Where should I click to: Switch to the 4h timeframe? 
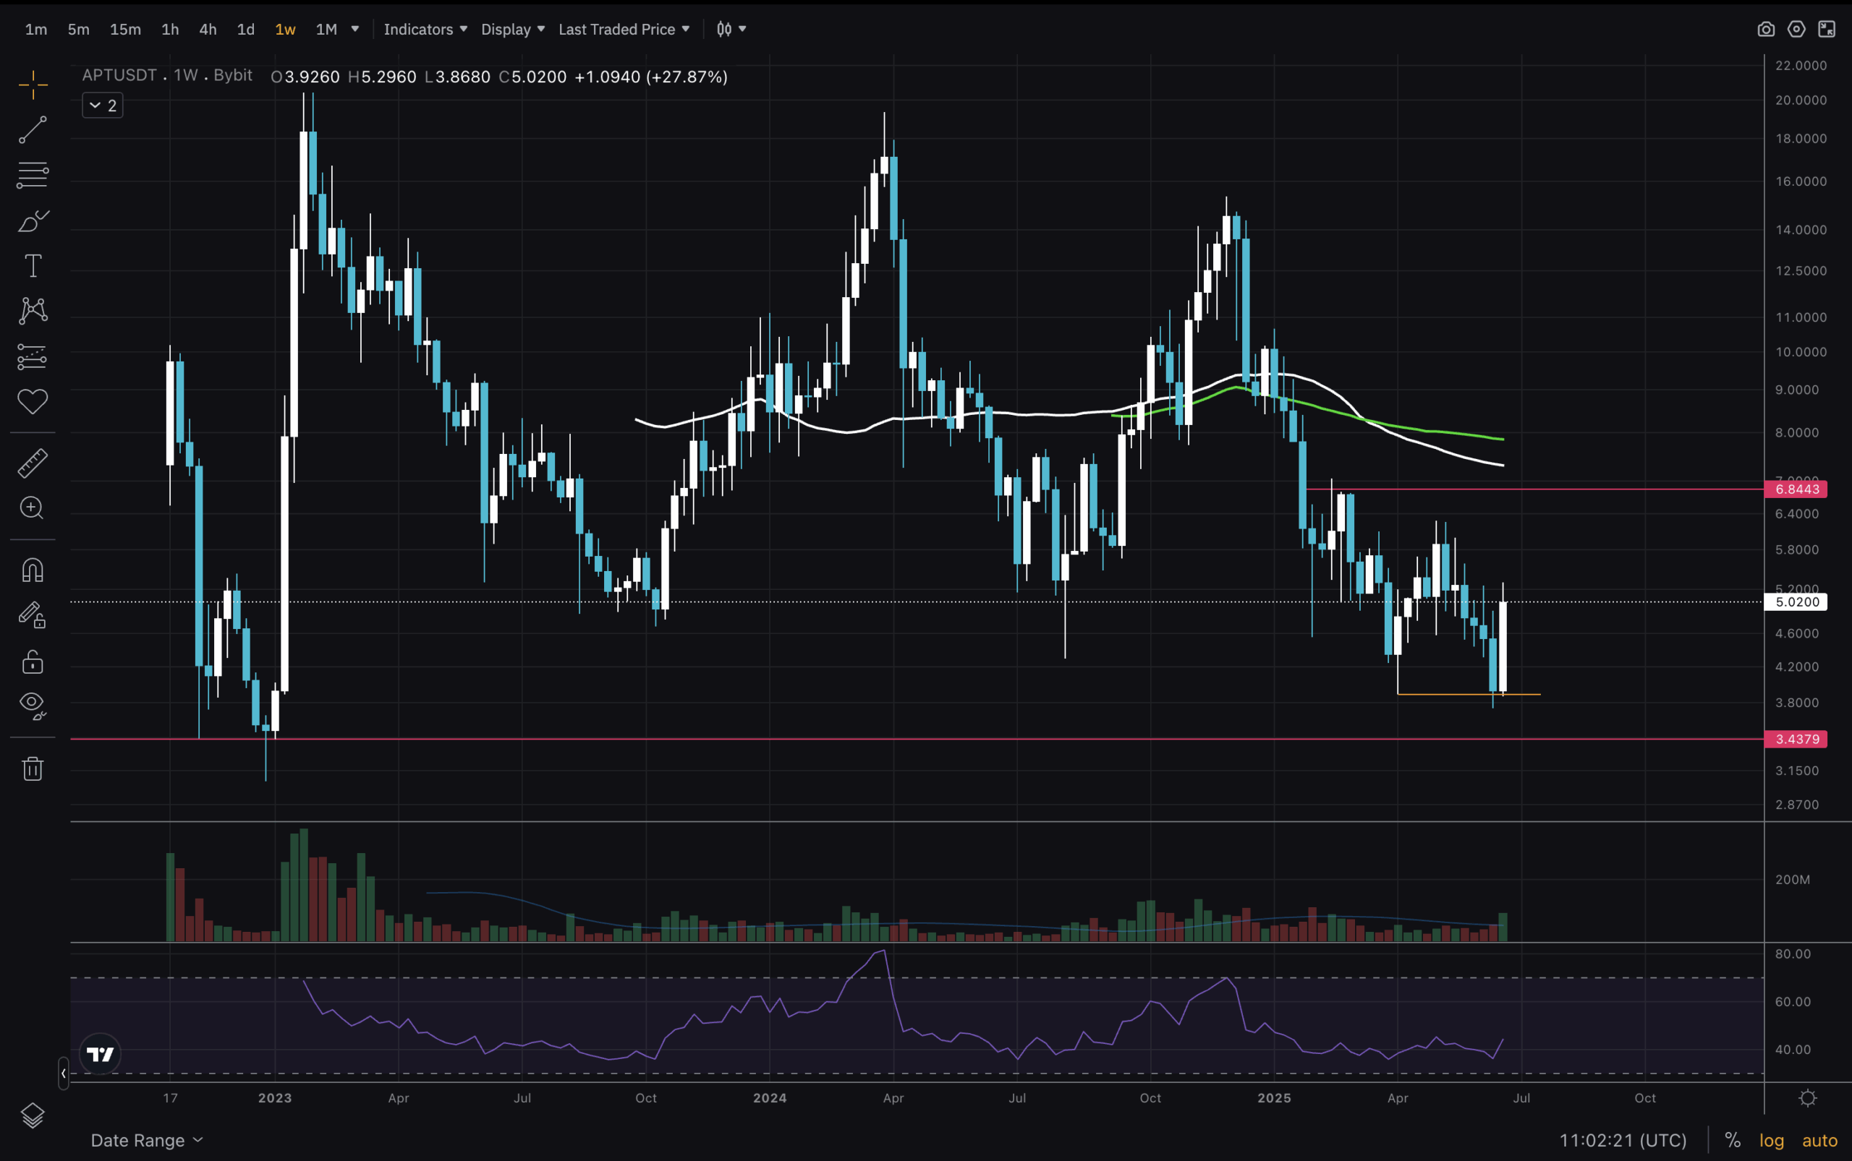pyautogui.click(x=208, y=29)
